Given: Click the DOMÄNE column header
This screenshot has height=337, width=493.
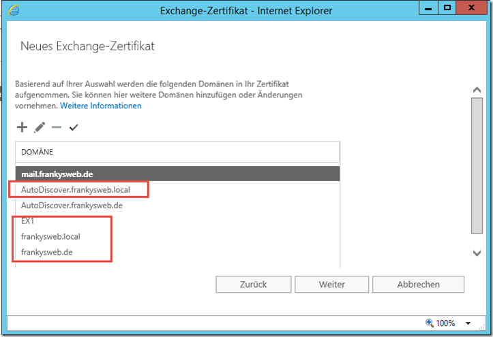Looking at the screenshot, I should [177, 152].
